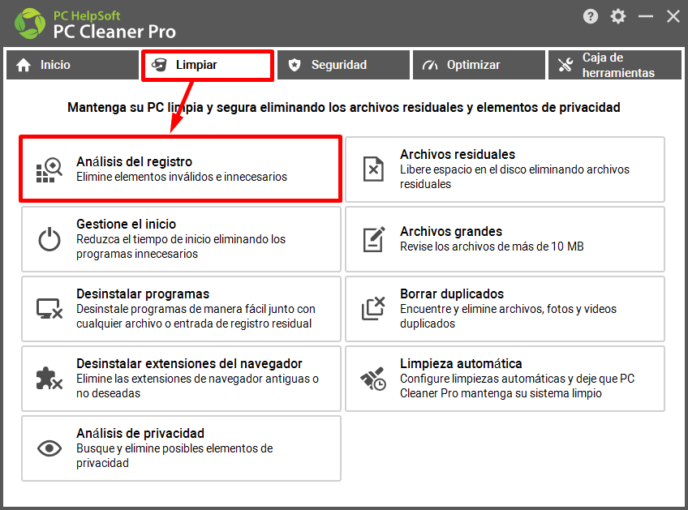The width and height of the screenshot is (688, 510).
Task: Click the speedometer icon on Optimizar
Action: [x=430, y=65]
